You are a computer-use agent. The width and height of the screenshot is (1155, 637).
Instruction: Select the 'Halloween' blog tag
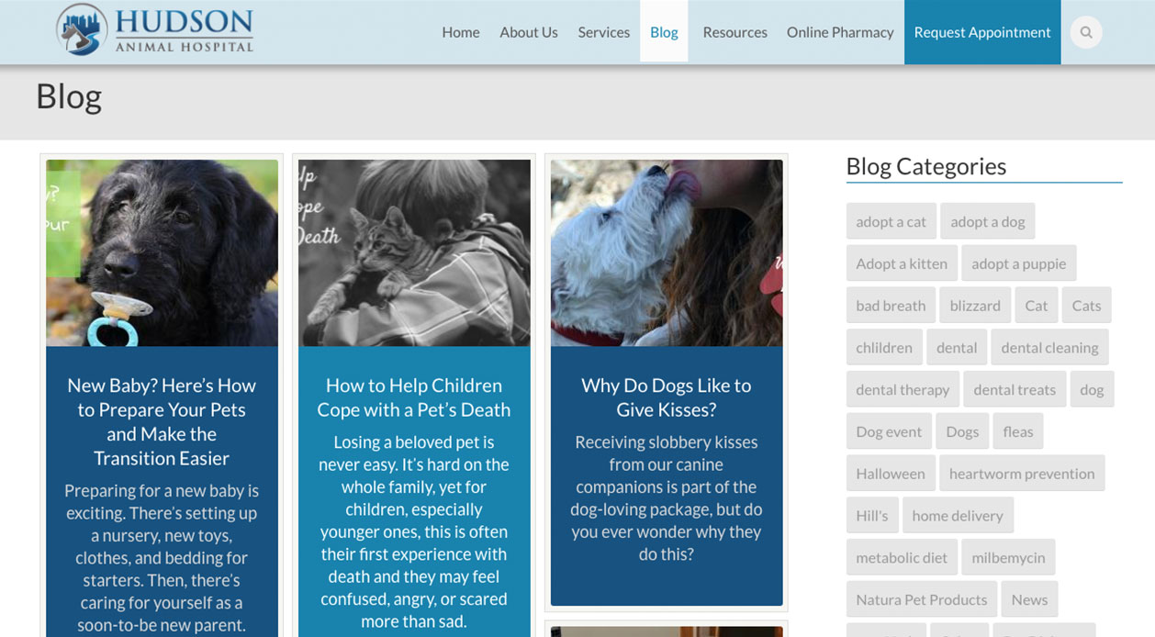tap(891, 474)
